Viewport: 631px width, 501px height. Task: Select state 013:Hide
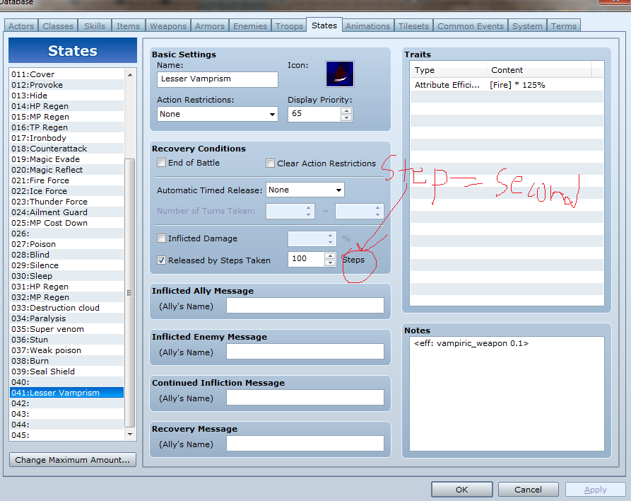tap(67, 96)
